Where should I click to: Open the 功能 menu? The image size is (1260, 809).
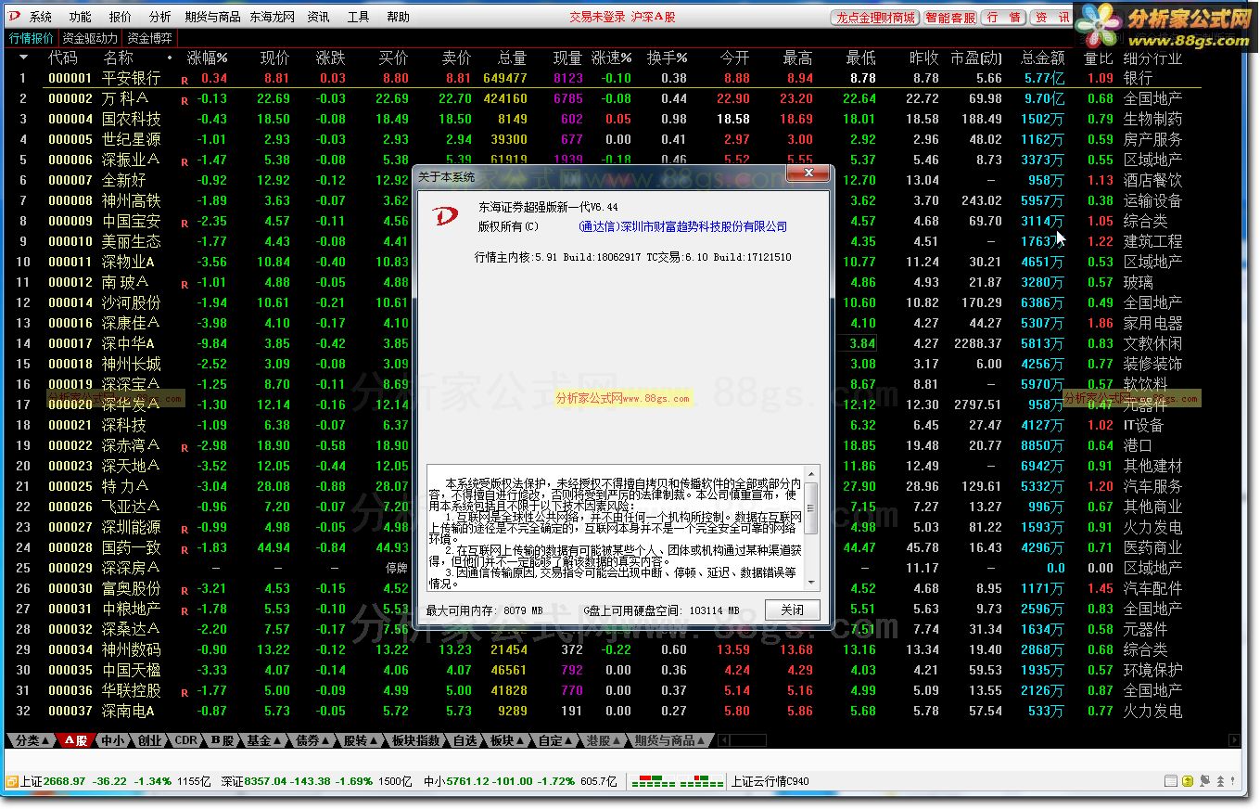point(80,17)
